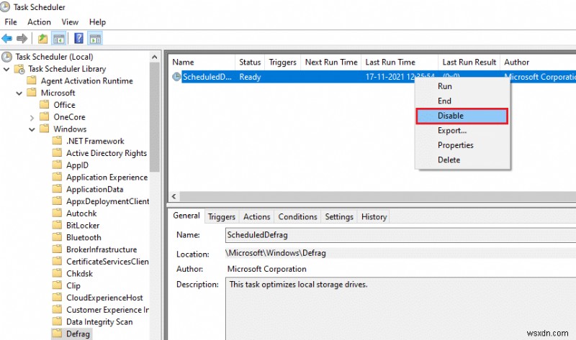
Task: Select the Customer Experience folder
Action: [107, 310]
